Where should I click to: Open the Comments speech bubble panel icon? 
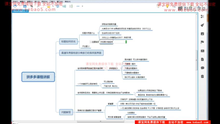[202, 68]
